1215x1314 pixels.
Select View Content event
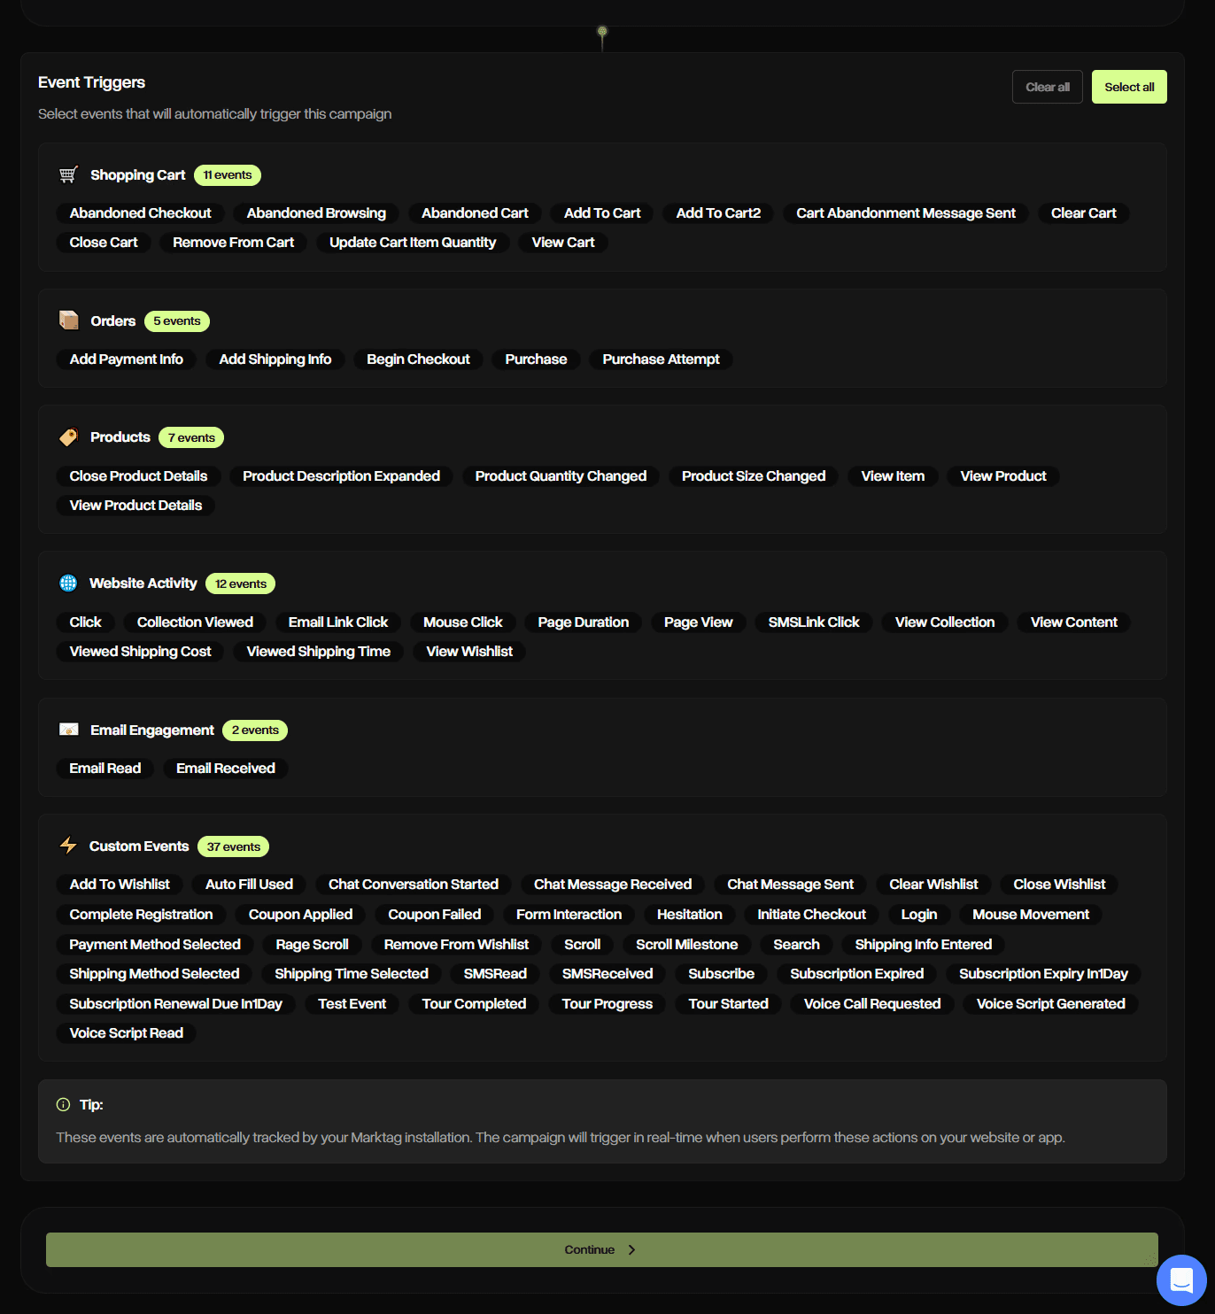point(1073,622)
